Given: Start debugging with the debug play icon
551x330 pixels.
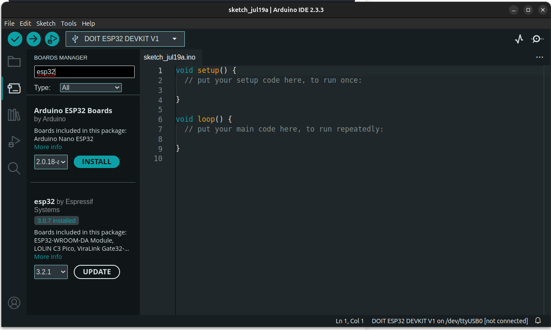Looking at the screenshot, I should [52, 39].
